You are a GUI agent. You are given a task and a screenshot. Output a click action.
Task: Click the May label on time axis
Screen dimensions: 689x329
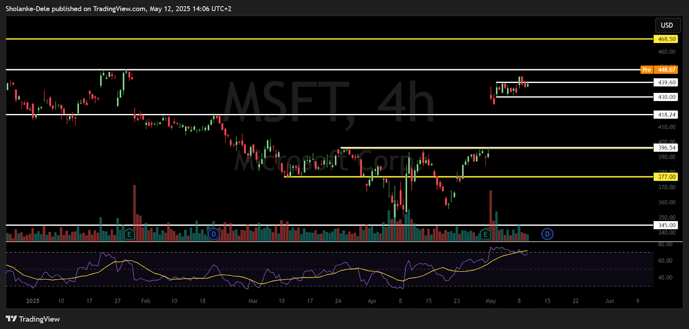coord(490,301)
